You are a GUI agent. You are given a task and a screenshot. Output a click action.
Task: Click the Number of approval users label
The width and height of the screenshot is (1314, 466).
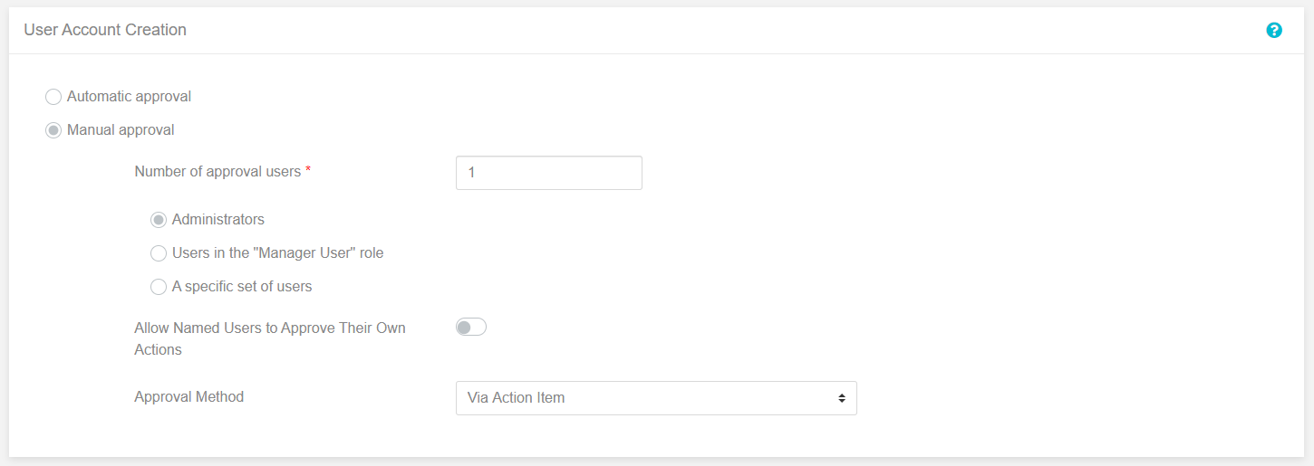217,171
